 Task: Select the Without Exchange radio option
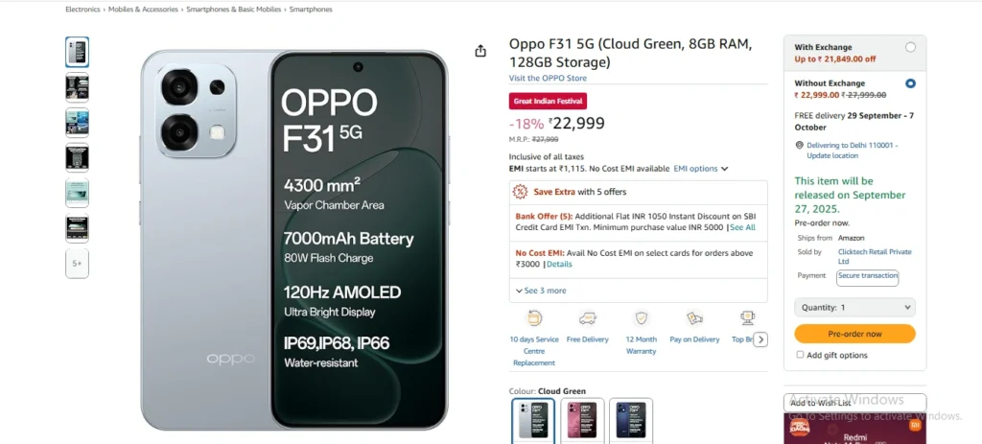click(x=910, y=83)
